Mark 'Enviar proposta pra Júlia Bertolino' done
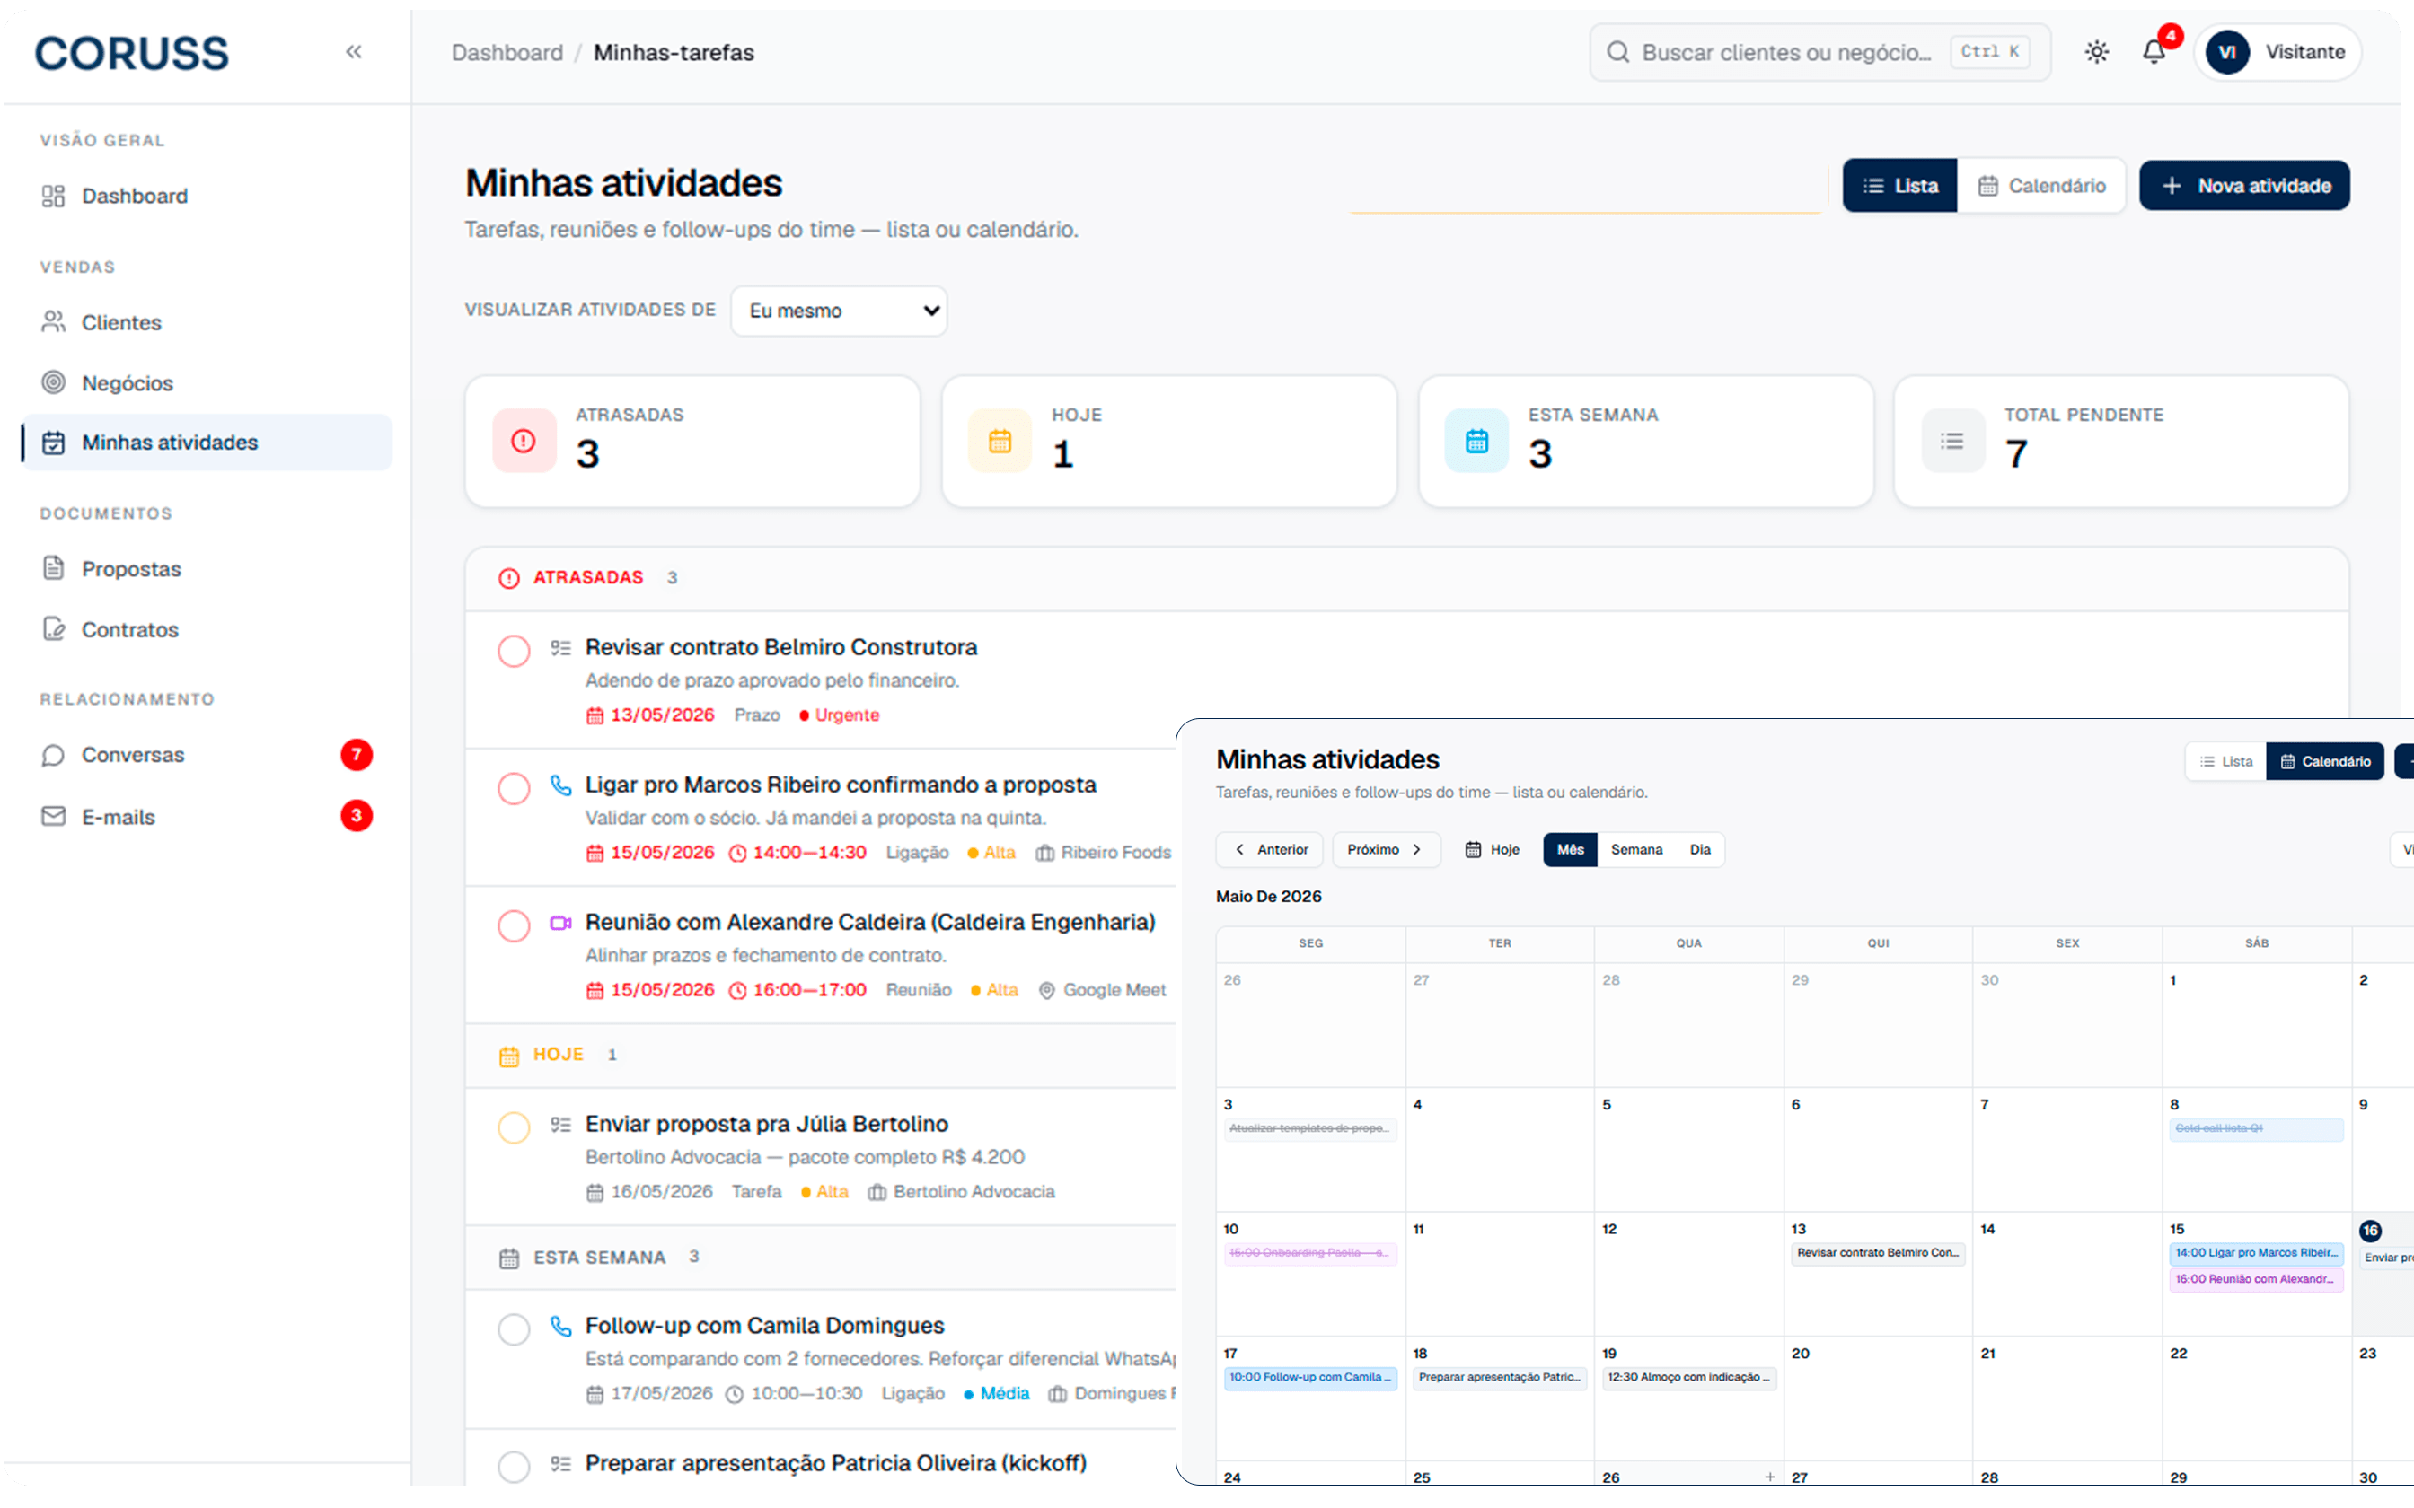 click(514, 1128)
